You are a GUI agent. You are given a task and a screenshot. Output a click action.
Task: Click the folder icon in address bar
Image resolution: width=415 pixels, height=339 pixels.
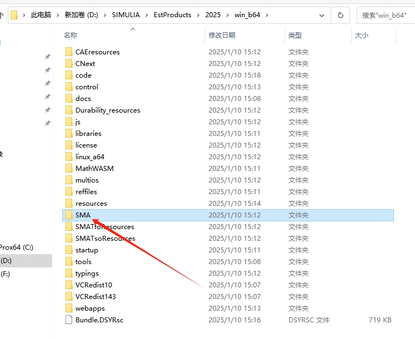point(14,15)
